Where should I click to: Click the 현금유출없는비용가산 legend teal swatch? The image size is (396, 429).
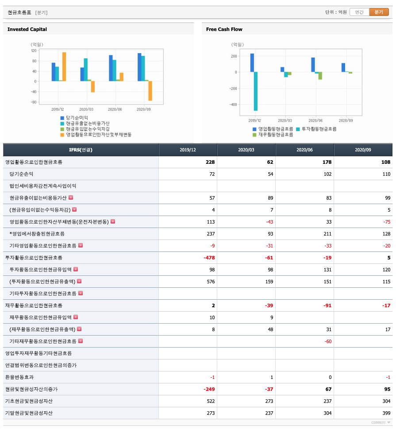pos(62,124)
